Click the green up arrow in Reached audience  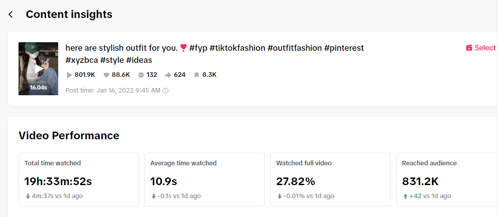[405, 196]
